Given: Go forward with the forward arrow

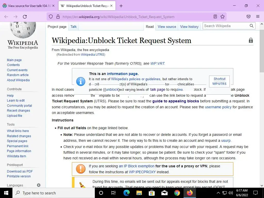Looking at the screenshot, I should pyautogui.click(x=15, y=17).
